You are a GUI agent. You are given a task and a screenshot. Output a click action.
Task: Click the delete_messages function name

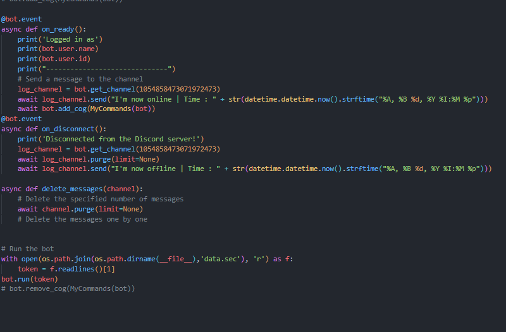[72, 189]
